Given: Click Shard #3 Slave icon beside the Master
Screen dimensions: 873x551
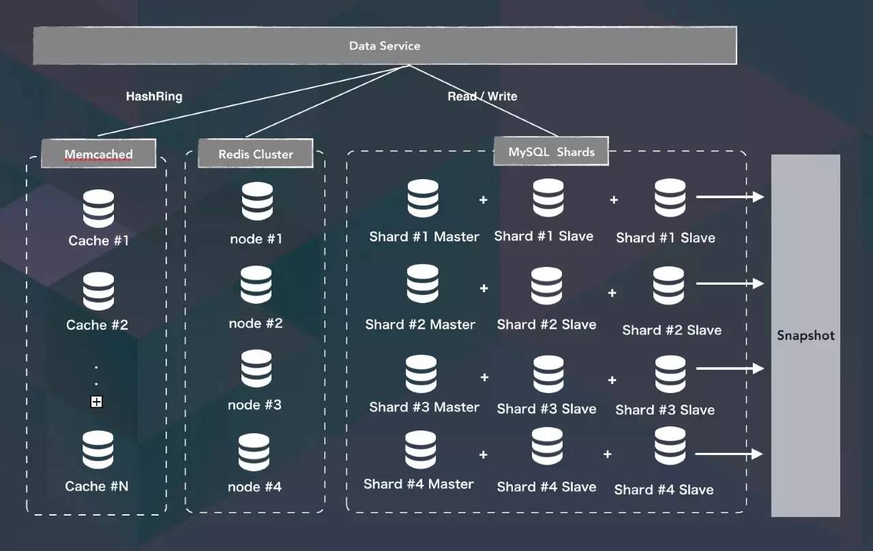Looking at the screenshot, I should [x=548, y=375].
